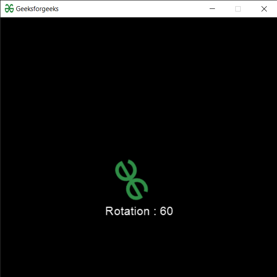Close the Geeksforgeeks window
This screenshot has width=277, height=277.
coord(264,9)
